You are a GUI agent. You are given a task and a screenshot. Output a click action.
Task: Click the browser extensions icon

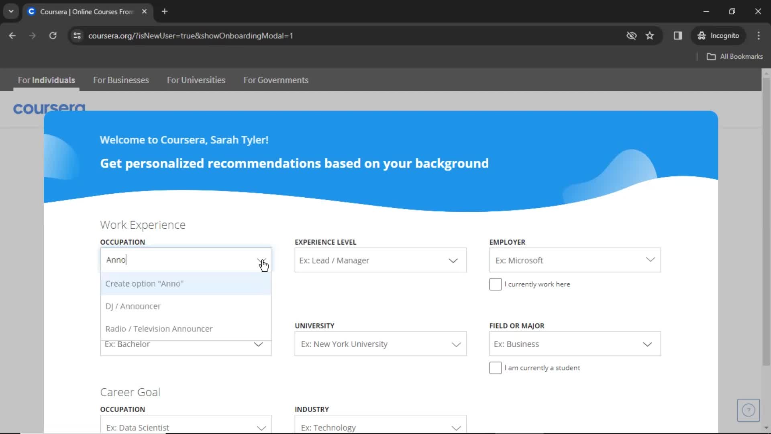[678, 35]
